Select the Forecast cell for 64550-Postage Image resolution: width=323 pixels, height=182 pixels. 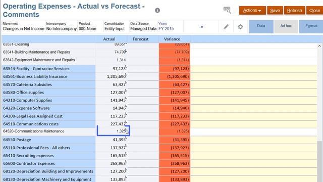coord(143,140)
